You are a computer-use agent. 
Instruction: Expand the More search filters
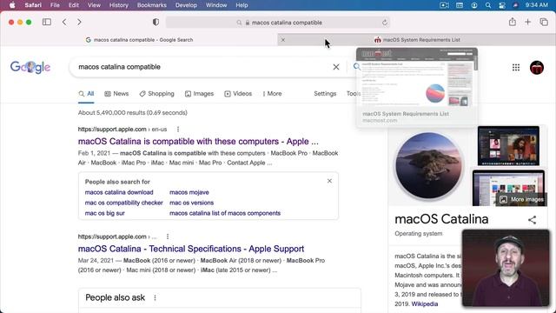point(272,94)
